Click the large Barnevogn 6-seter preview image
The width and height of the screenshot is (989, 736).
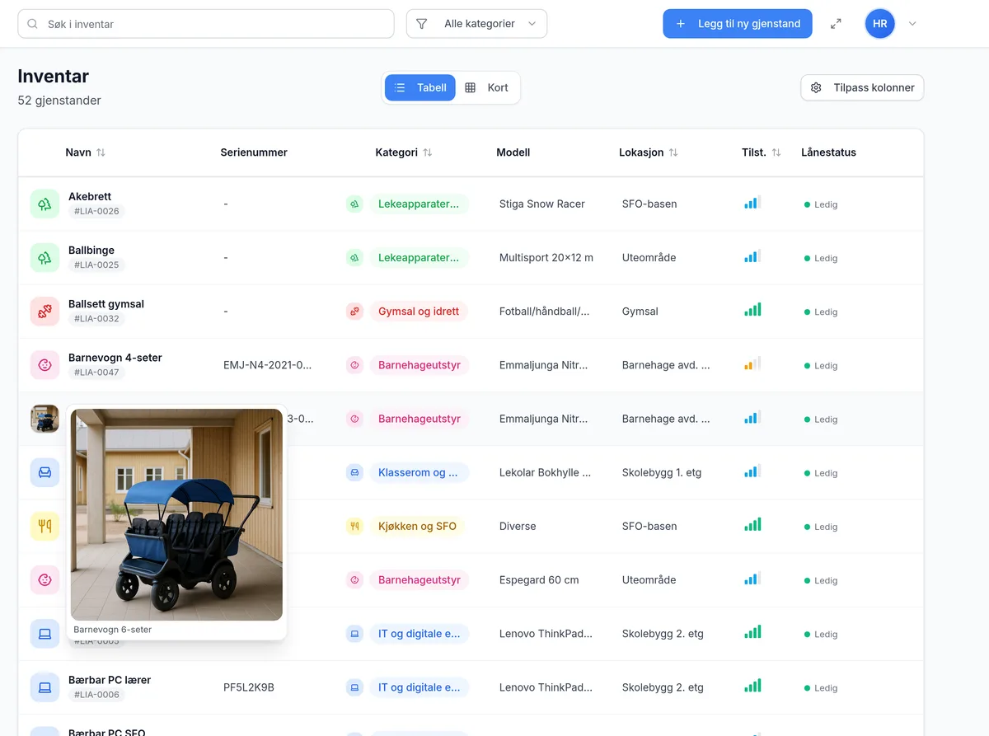click(176, 515)
